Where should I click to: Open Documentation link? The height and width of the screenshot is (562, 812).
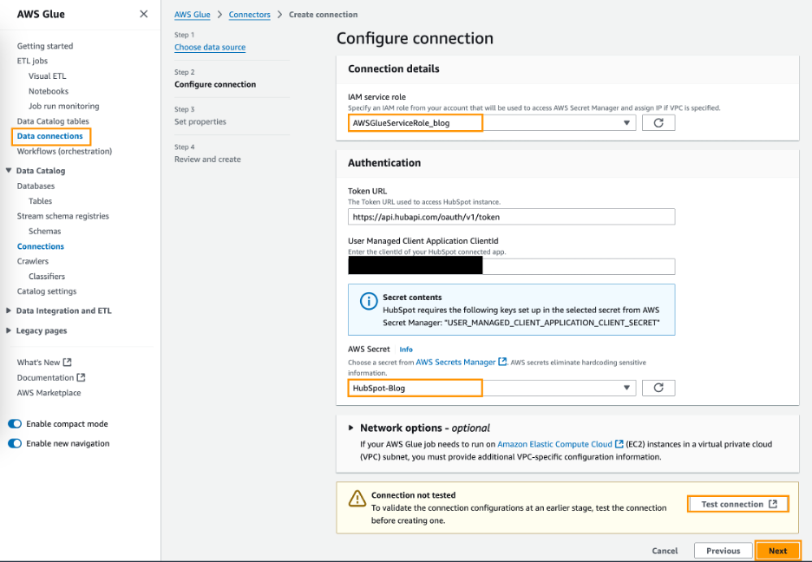[45, 377]
